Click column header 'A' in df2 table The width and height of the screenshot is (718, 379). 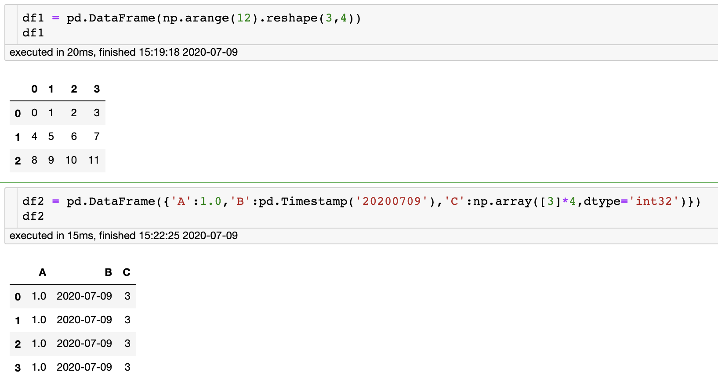click(x=42, y=272)
